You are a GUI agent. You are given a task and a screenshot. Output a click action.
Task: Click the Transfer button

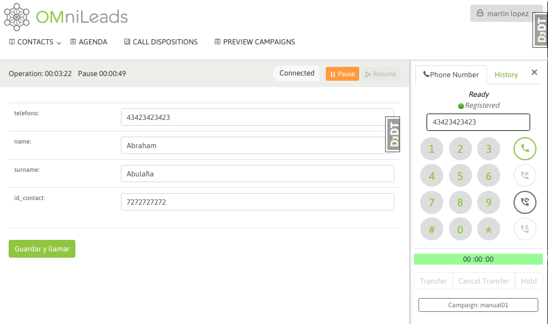tap(433, 281)
